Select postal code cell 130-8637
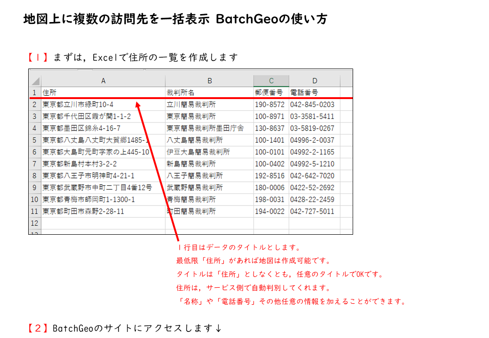Screen dimensions: 489x338 coord(271,128)
